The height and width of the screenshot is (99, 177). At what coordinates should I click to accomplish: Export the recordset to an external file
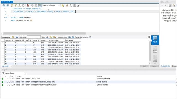69,37
